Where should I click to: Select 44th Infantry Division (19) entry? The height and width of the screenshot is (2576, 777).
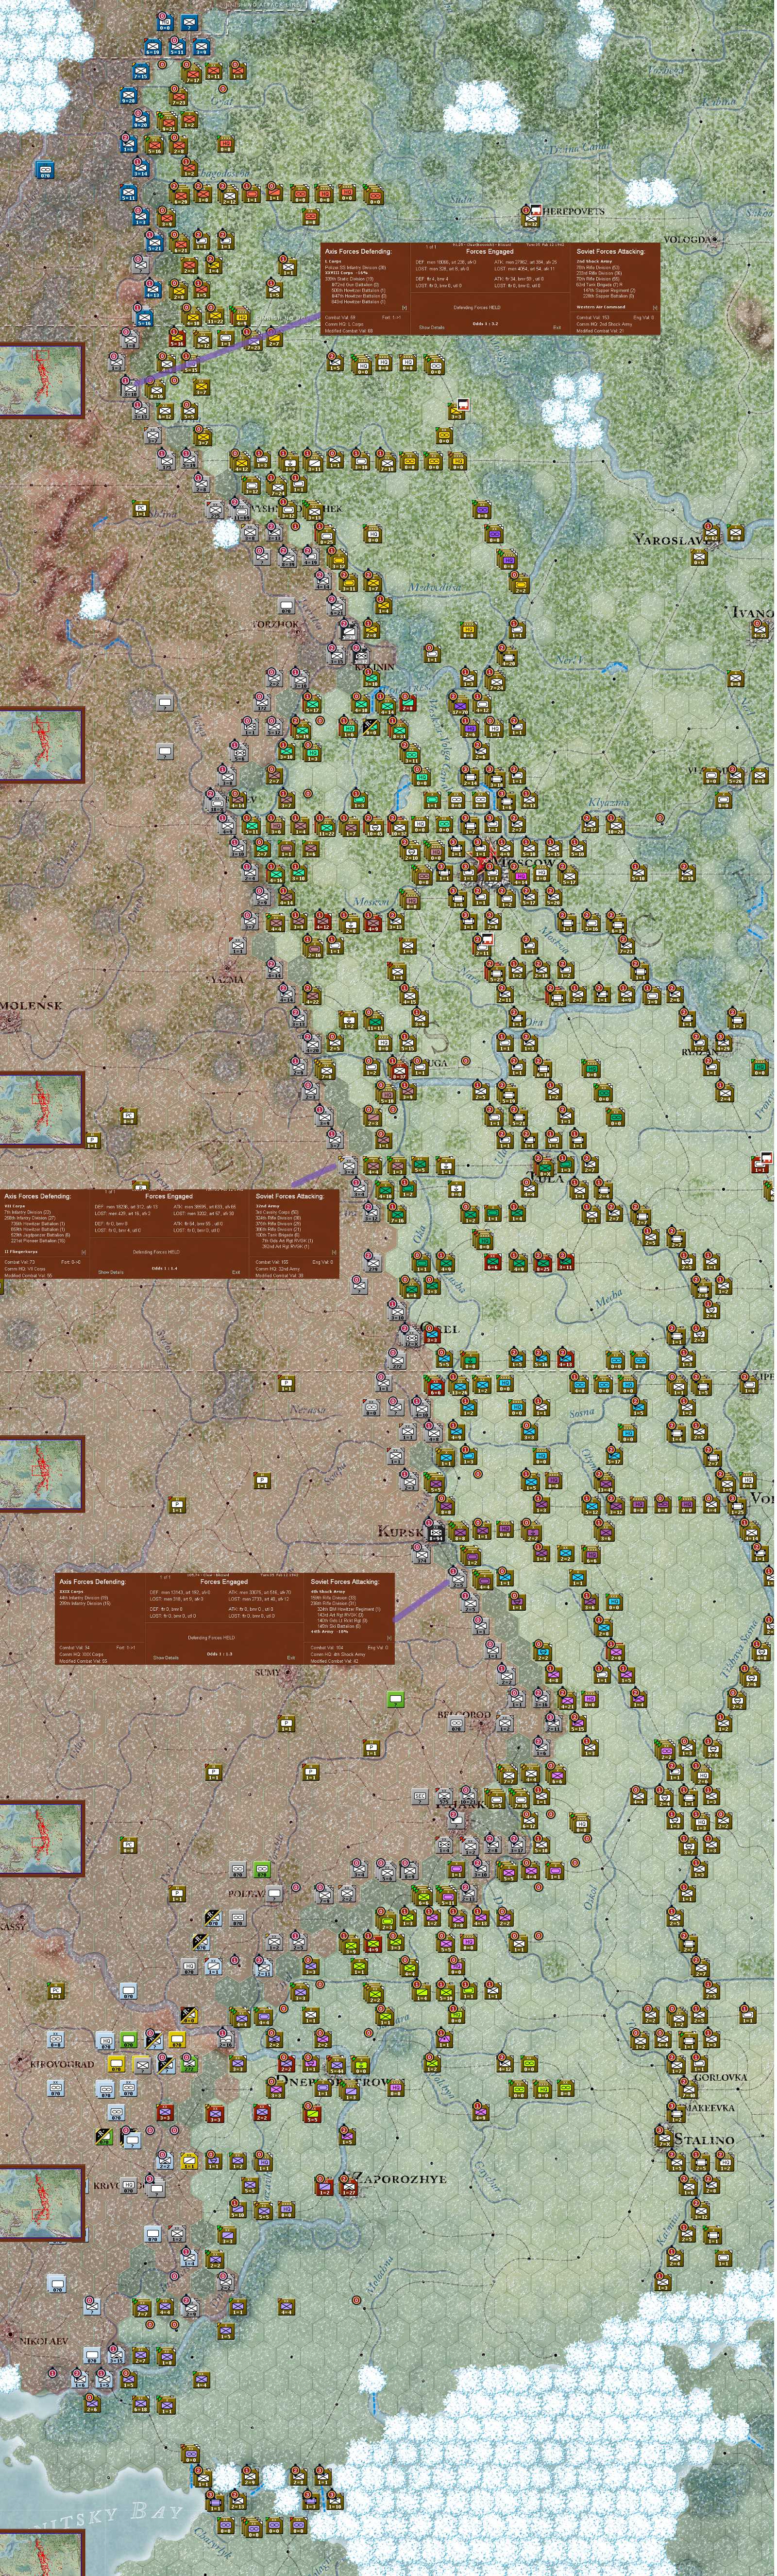click(84, 1598)
